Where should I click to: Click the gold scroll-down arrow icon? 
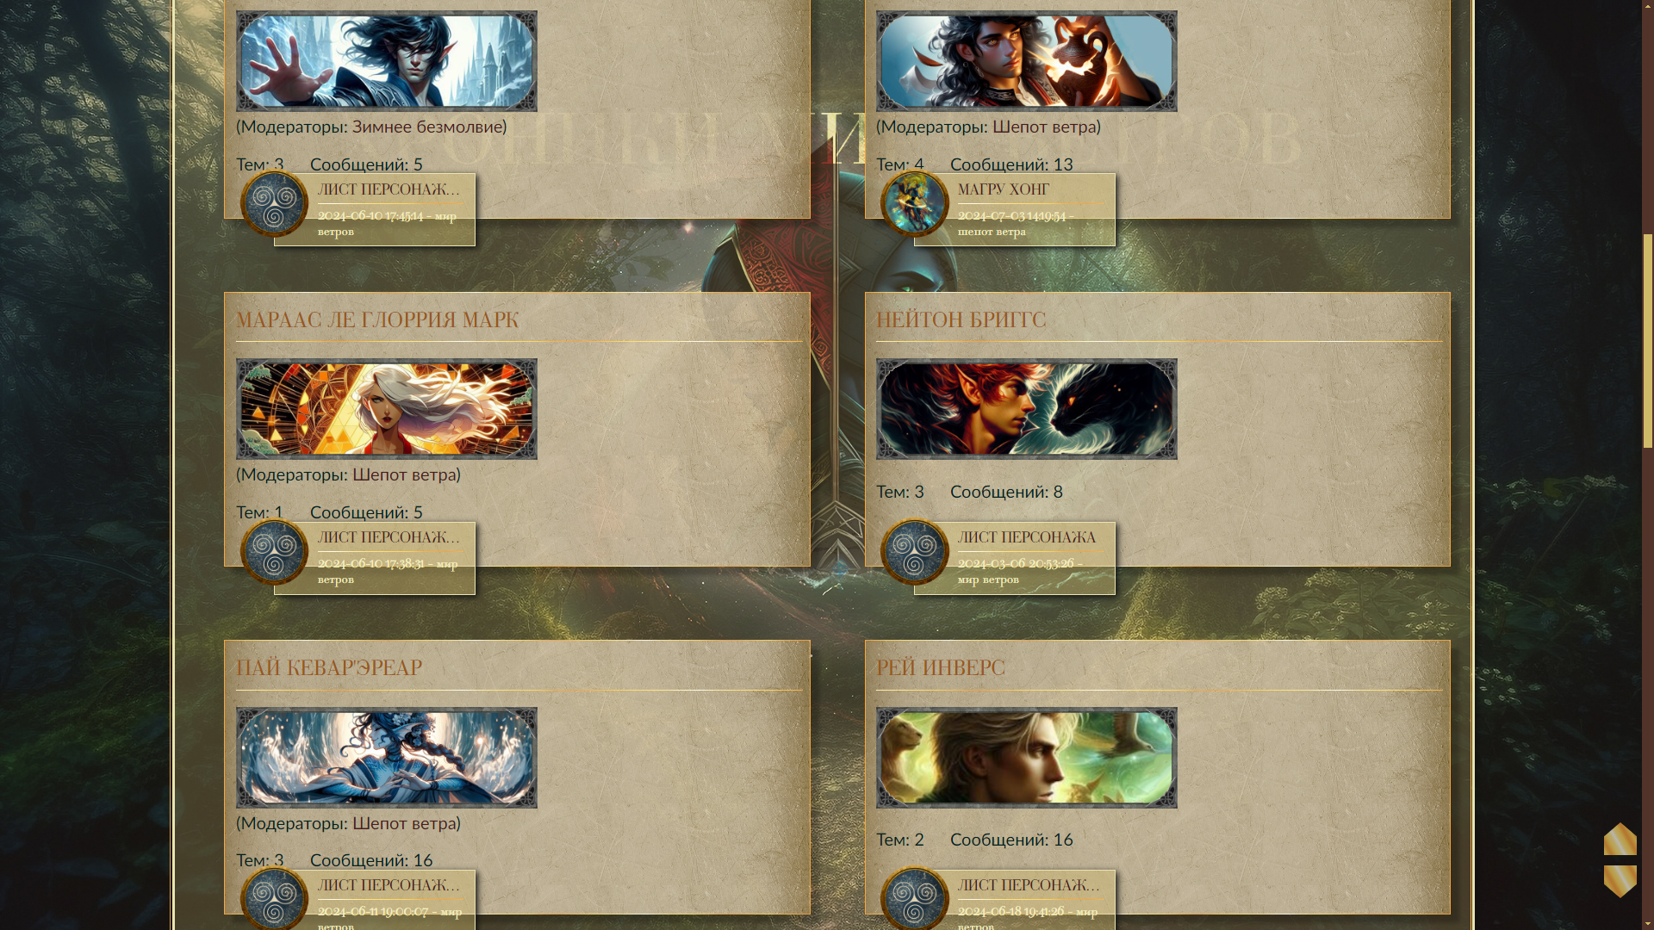point(1620,881)
